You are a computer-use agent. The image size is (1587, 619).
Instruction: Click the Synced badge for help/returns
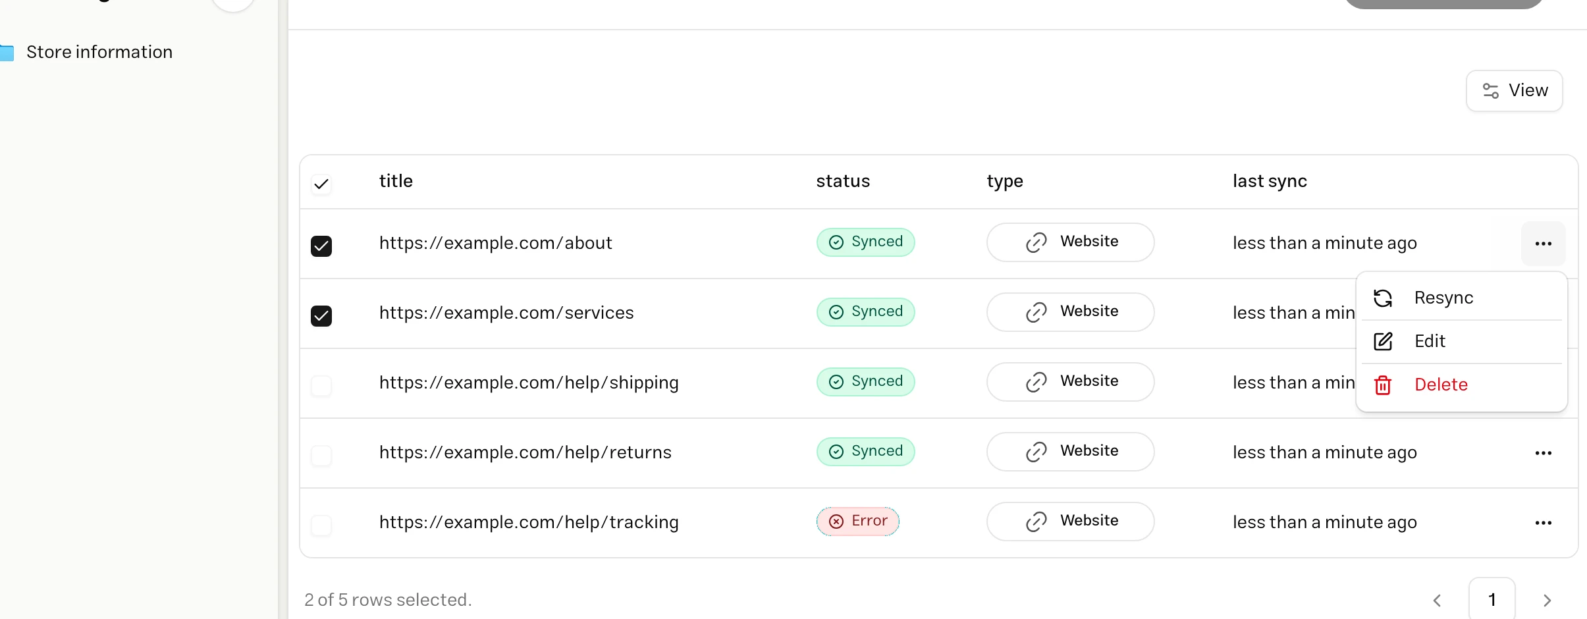pyautogui.click(x=865, y=452)
